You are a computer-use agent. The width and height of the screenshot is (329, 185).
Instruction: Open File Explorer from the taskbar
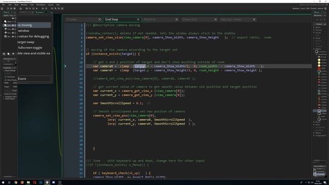click(x=28, y=182)
